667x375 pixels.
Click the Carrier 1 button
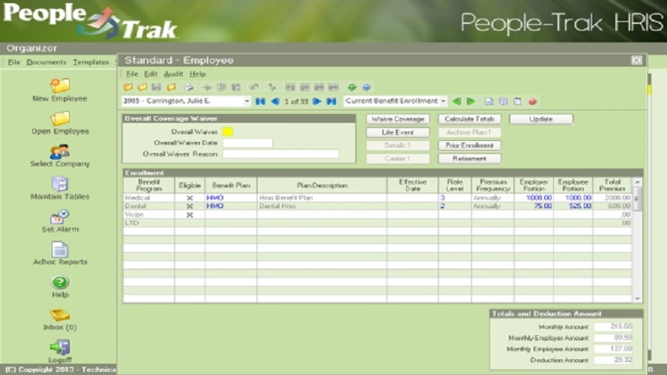[398, 159]
